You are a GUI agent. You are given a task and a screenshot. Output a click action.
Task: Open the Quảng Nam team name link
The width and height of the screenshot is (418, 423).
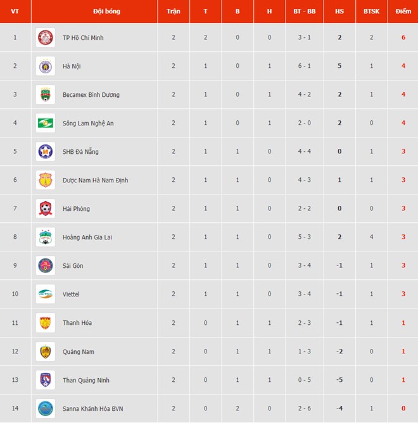point(79,351)
